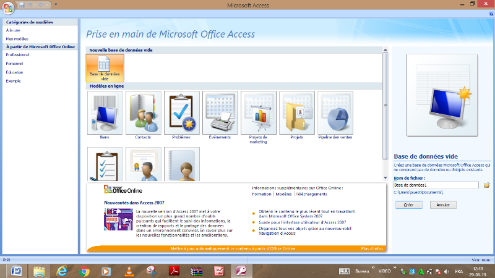Screen dimensions: 495x278
Task: Select Mes modèles category
Action: 17,39
